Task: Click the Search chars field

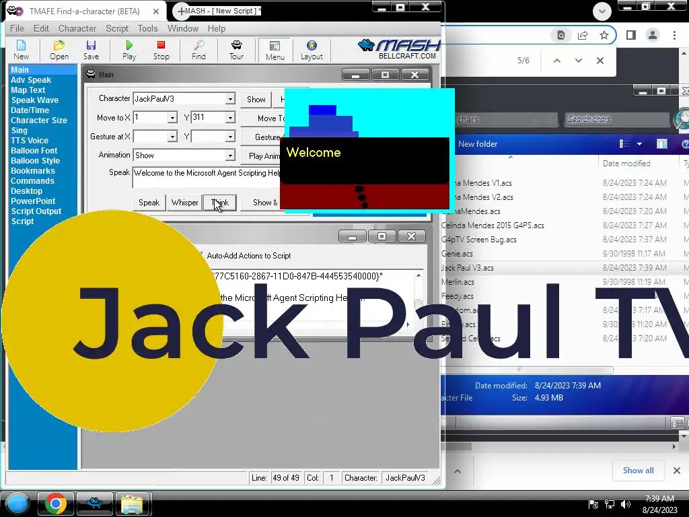Action: [x=616, y=119]
